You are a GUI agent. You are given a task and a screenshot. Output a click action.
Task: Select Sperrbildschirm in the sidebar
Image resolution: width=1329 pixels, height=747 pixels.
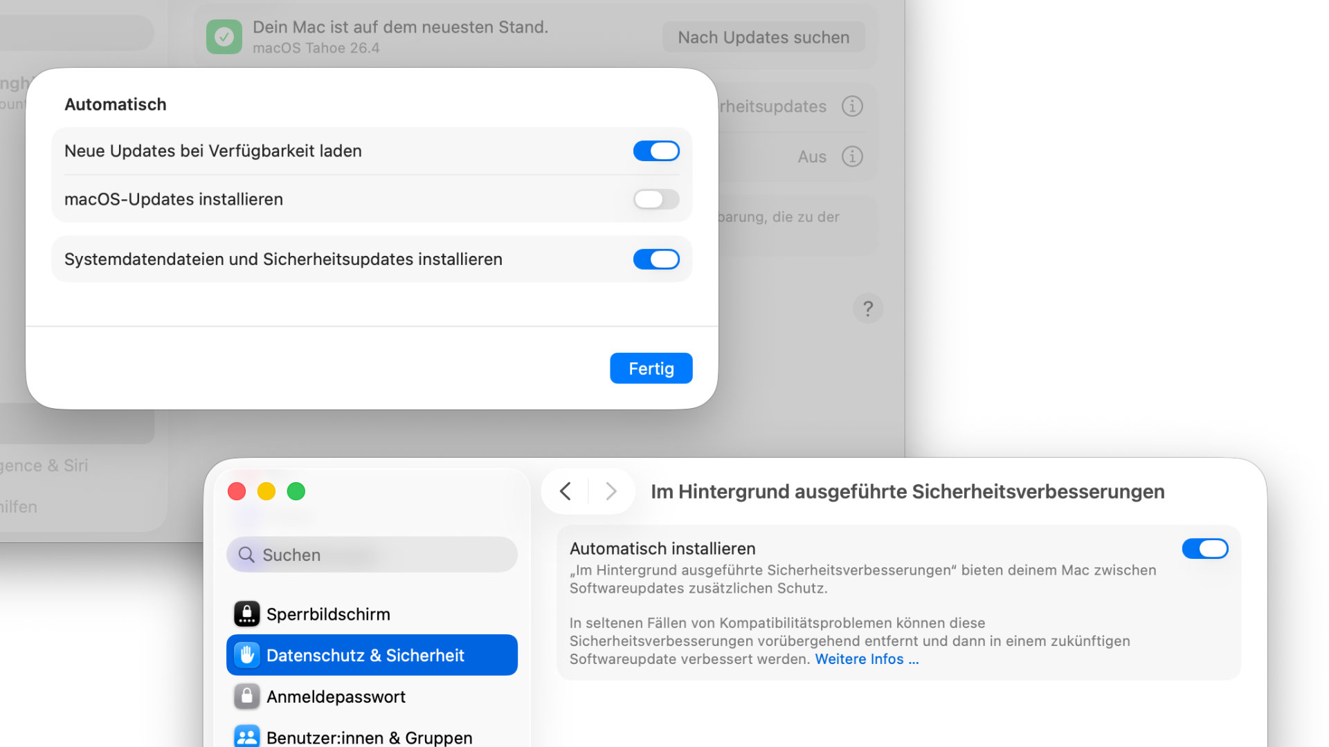[328, 614]
